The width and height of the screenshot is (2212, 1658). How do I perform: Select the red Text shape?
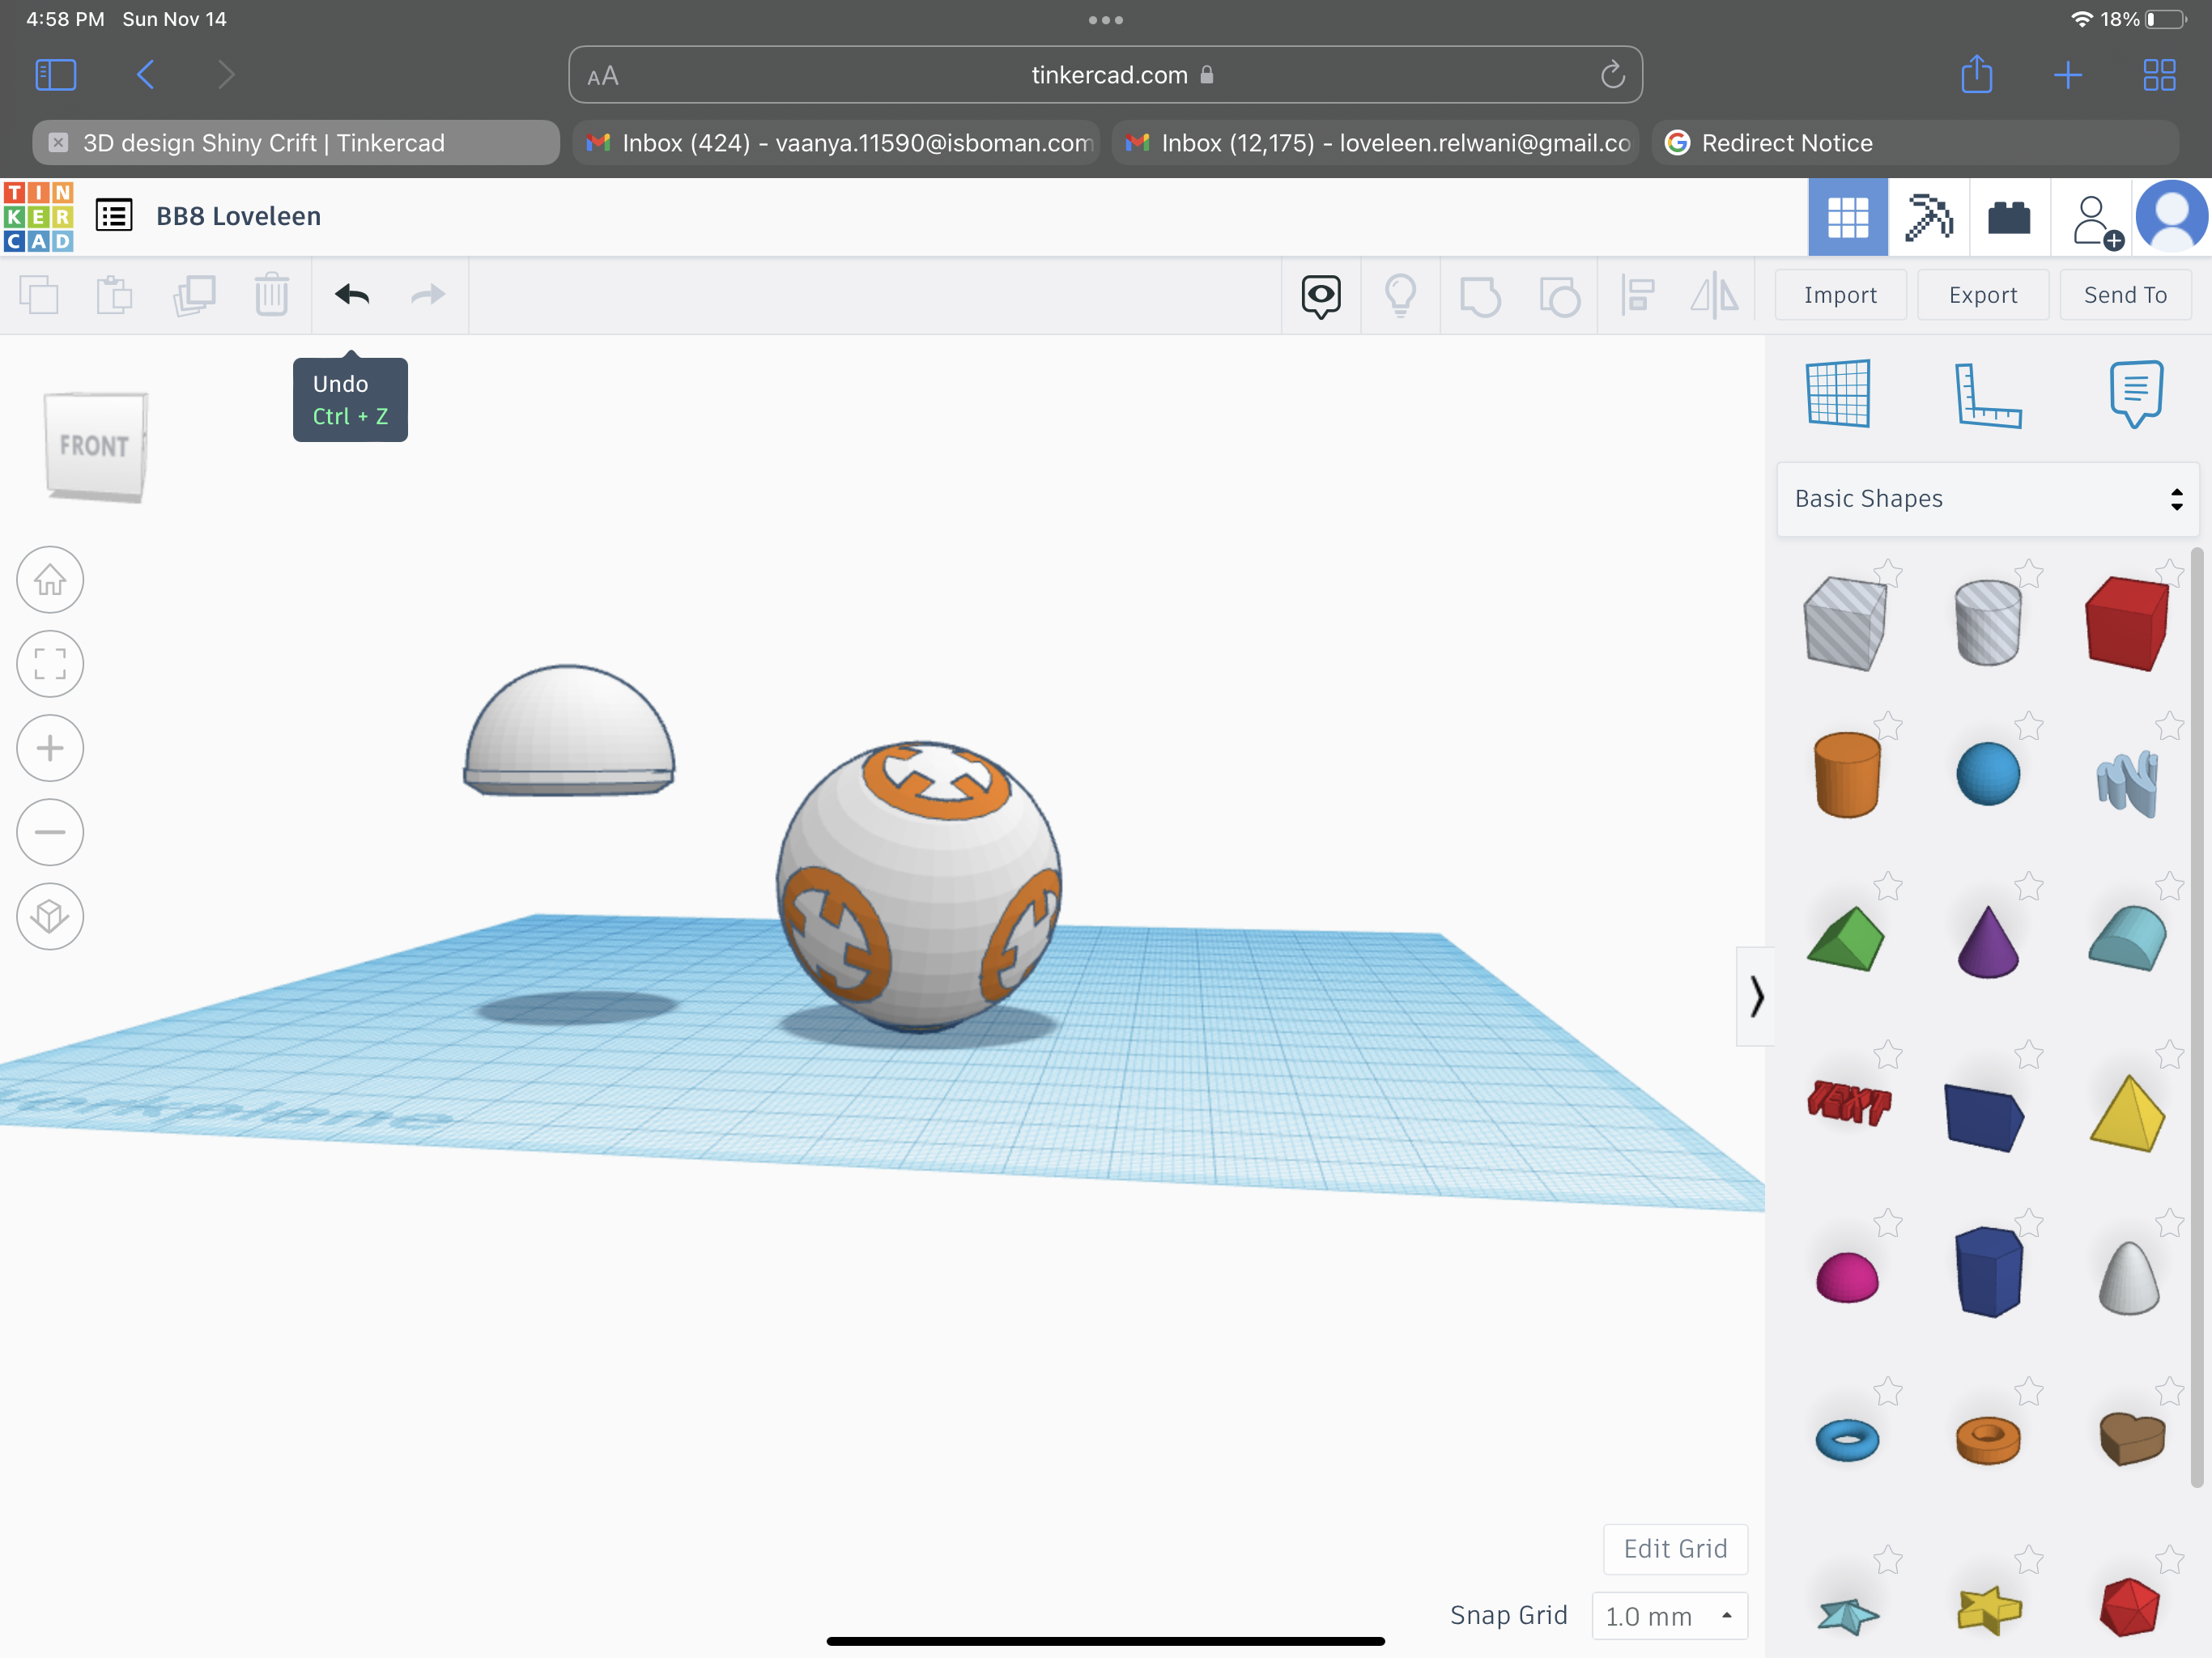click(x=1849, y=1102)
